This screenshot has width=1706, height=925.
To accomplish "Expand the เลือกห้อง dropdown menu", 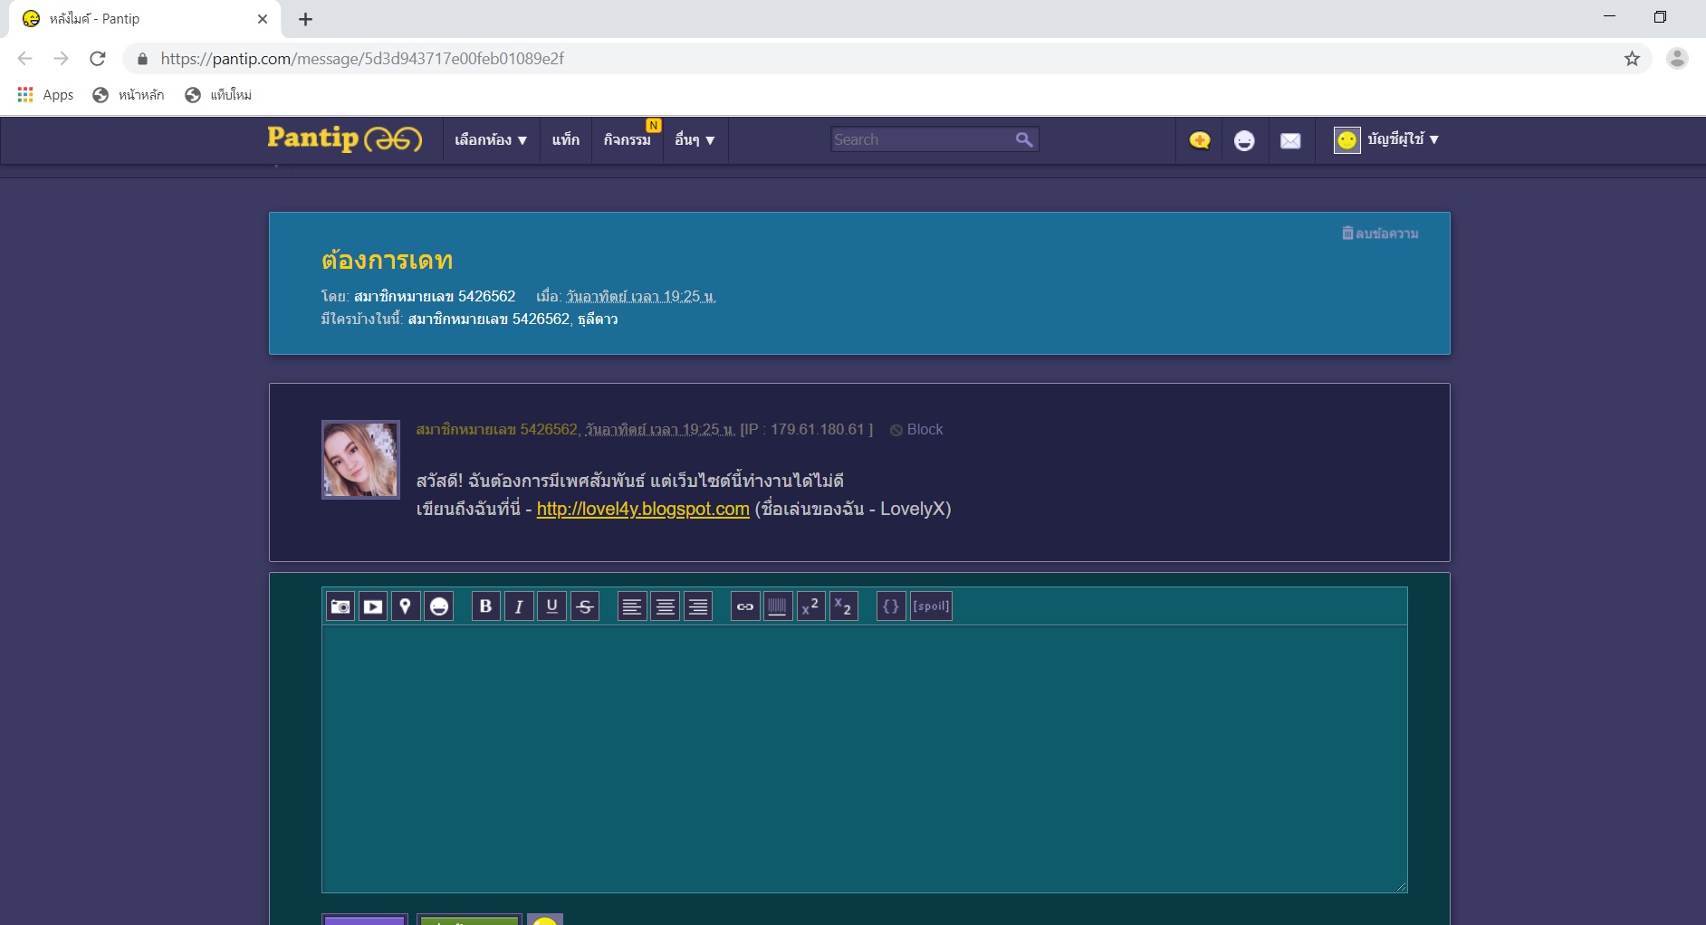I will [x=491, y=140].
